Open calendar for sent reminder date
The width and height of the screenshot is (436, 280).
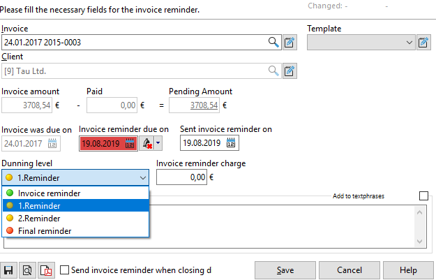point(232,143)
